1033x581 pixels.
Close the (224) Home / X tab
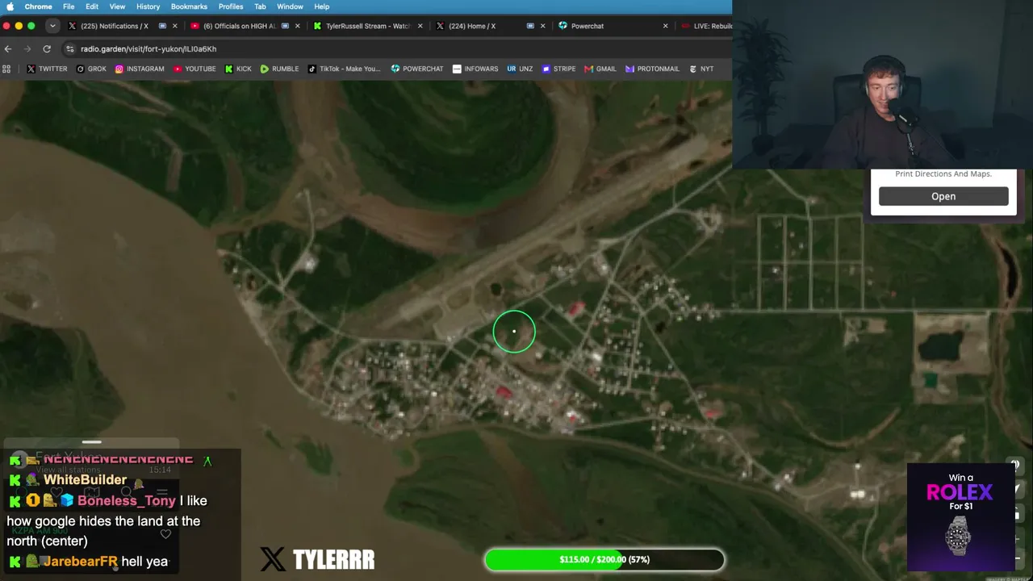(x=542, y=26)
